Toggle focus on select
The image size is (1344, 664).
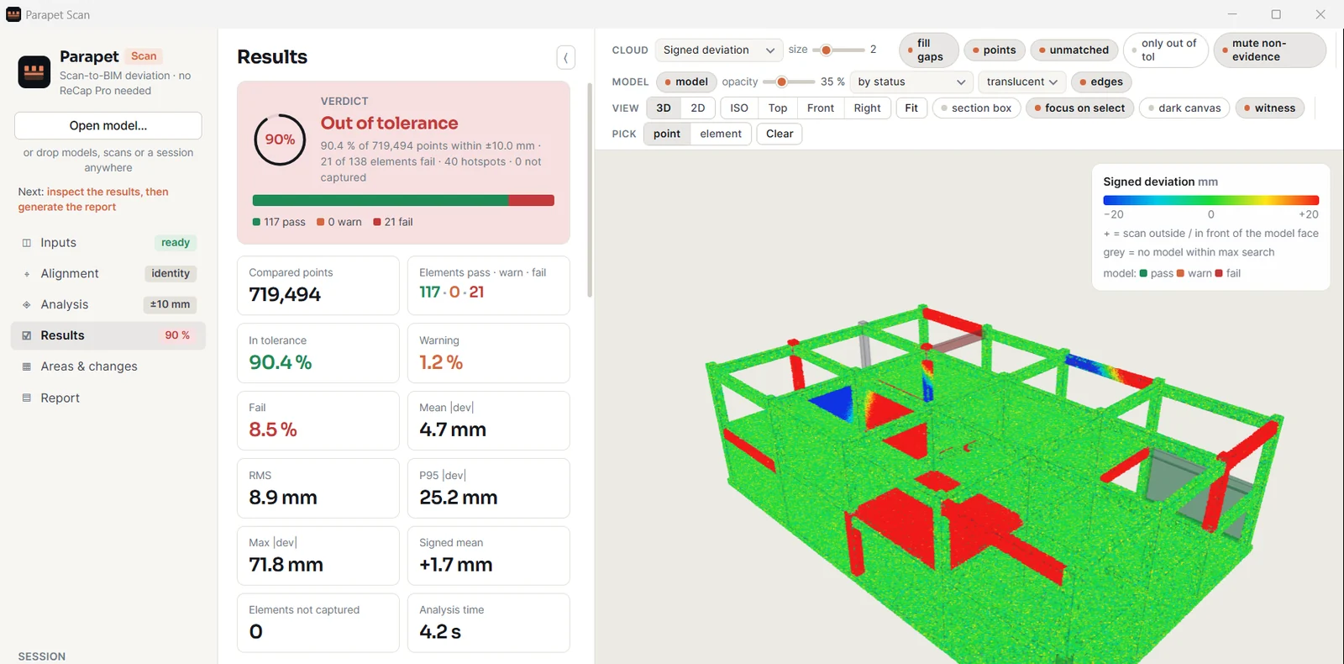pos(1080,108)
